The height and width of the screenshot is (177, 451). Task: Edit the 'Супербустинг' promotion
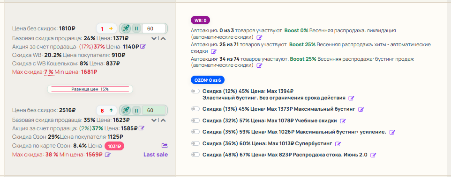[338, 144]
